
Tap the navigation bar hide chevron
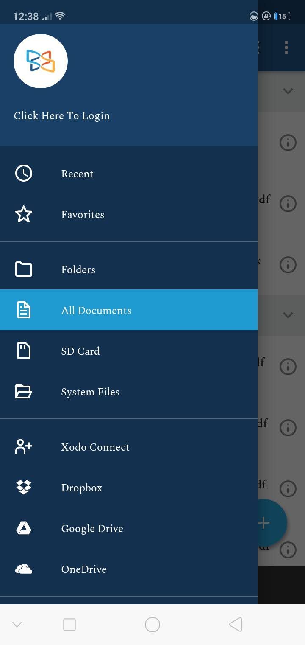[x=17, y=625]
